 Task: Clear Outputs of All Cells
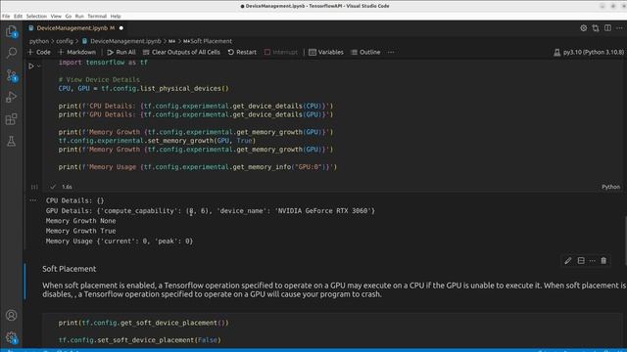(181, 52)
